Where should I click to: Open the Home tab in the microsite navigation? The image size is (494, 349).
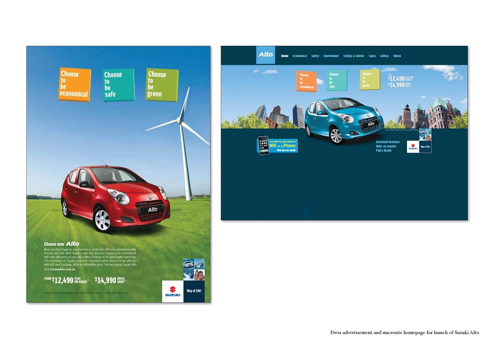tap(285, 56)
